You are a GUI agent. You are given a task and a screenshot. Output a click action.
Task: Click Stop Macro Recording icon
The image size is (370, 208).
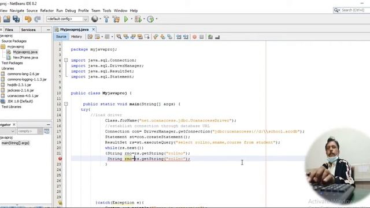tap(202, 37)
